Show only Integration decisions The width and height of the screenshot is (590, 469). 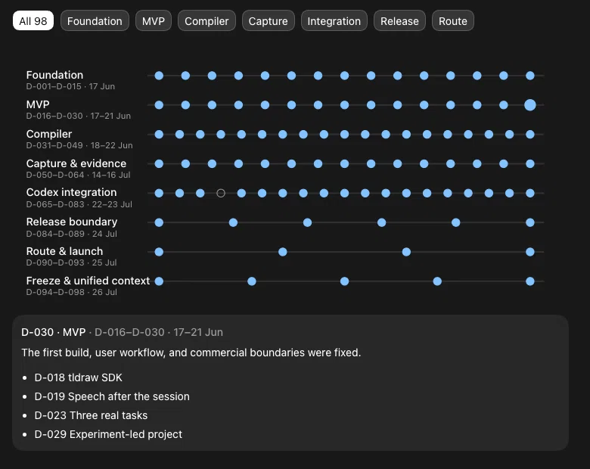coord(334,21)
